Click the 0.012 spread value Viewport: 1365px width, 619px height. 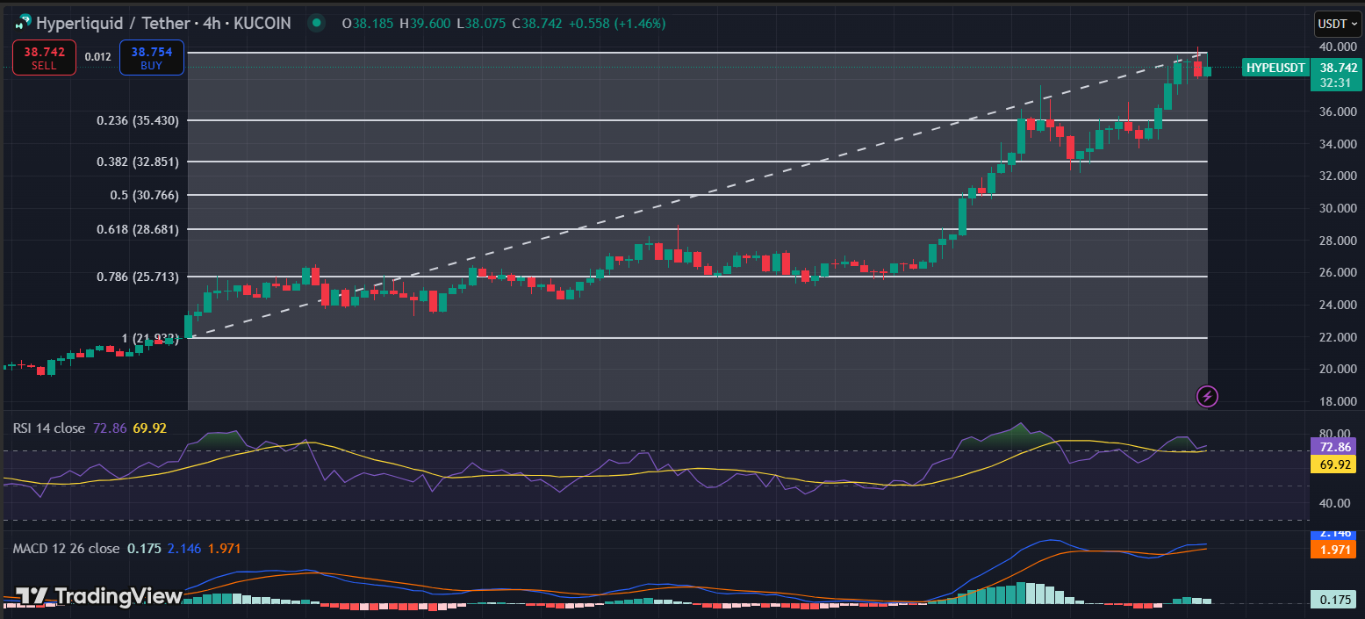[x=98, y=57]
